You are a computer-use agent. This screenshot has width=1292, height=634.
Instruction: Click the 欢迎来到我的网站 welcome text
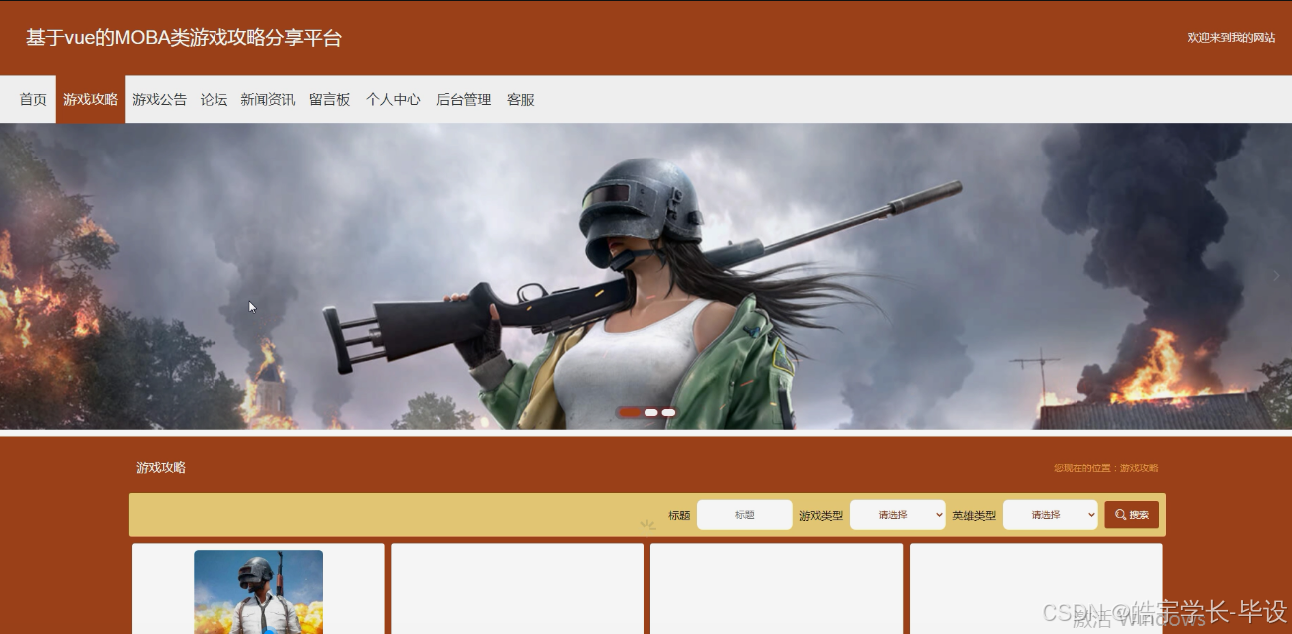point(1230,38)
